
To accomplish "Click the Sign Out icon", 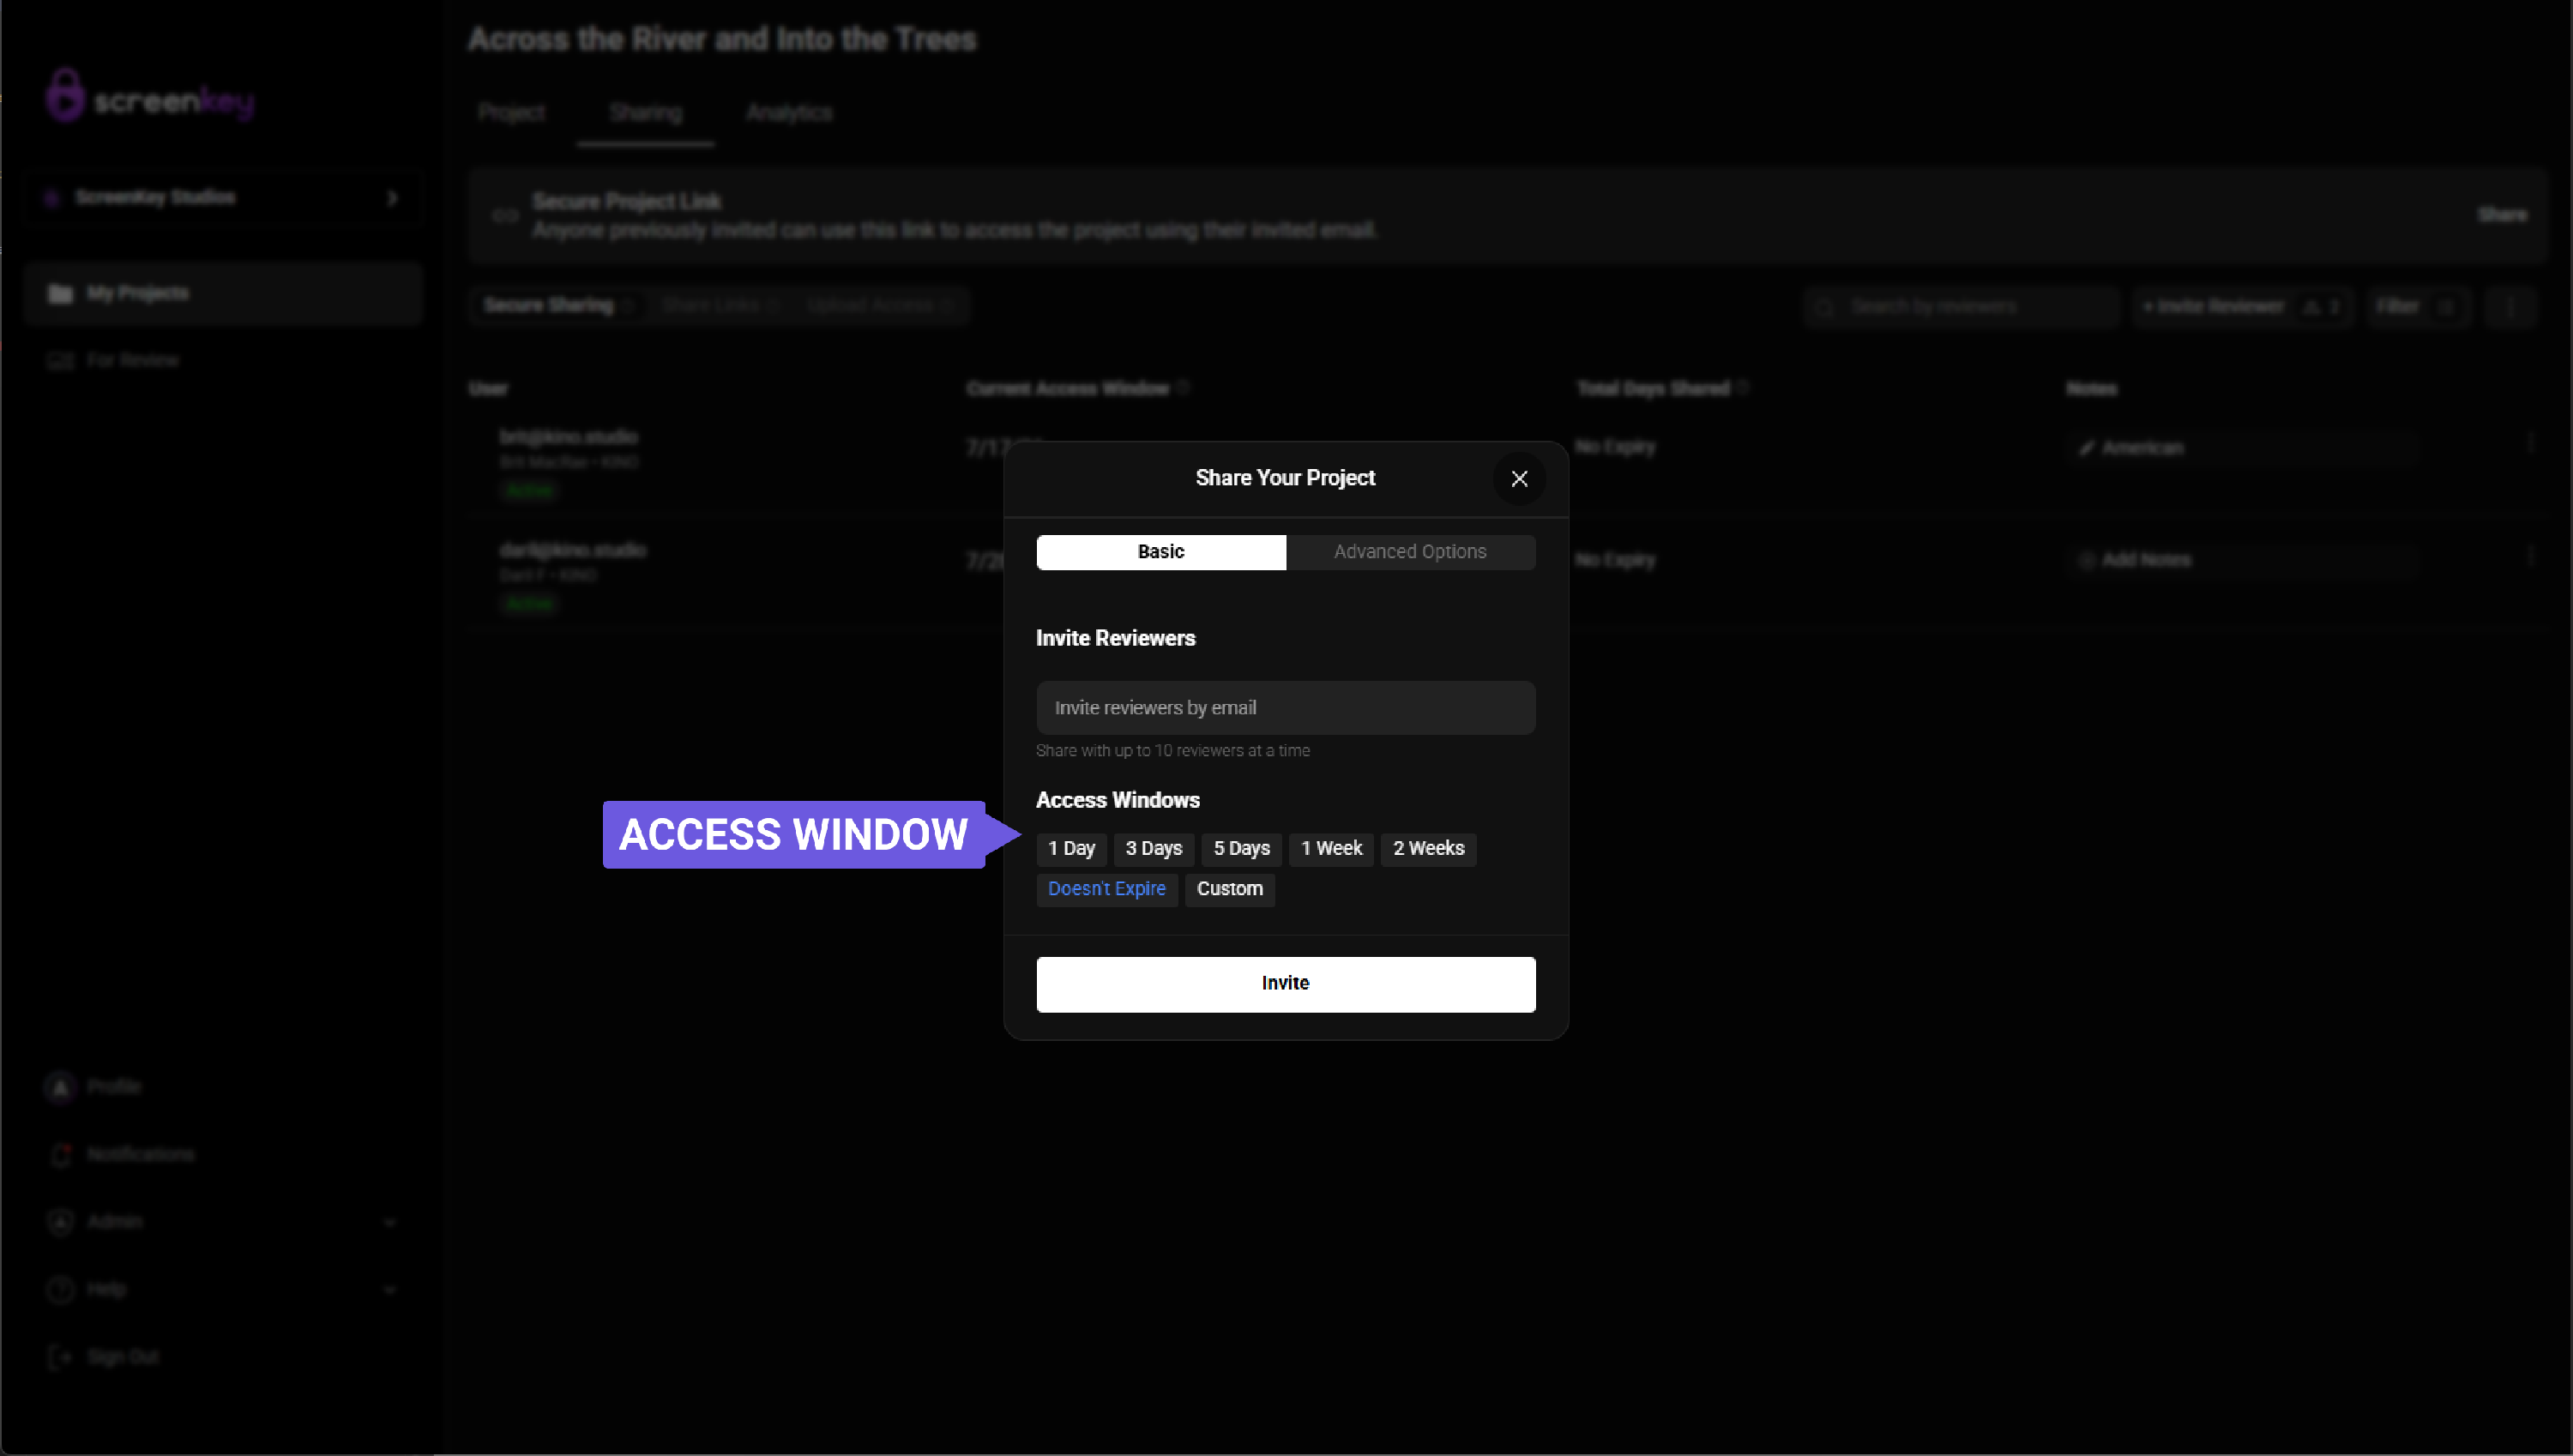I will [61, 1357].
